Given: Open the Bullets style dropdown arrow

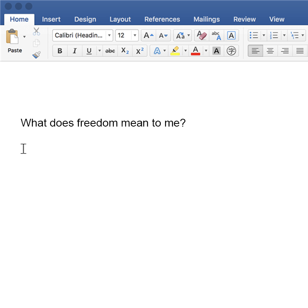Looking at the screenshot, I should click(x=264, y=35).
